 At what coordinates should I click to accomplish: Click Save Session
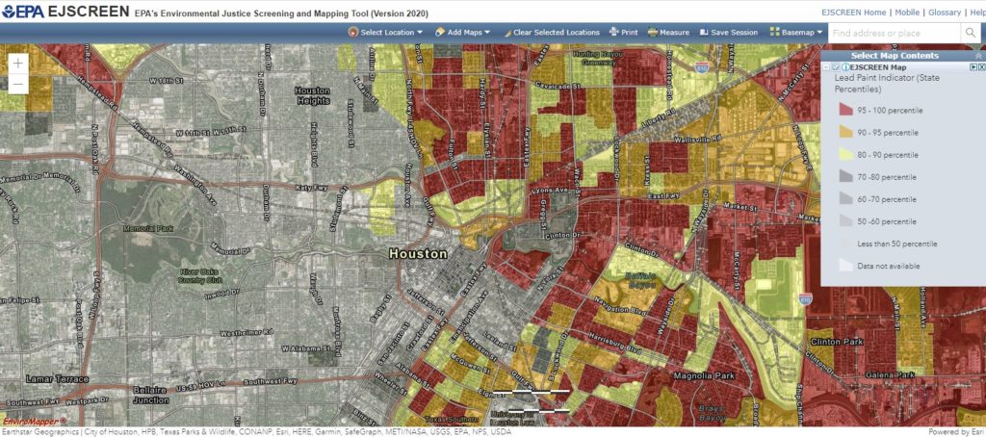point(729,32)
